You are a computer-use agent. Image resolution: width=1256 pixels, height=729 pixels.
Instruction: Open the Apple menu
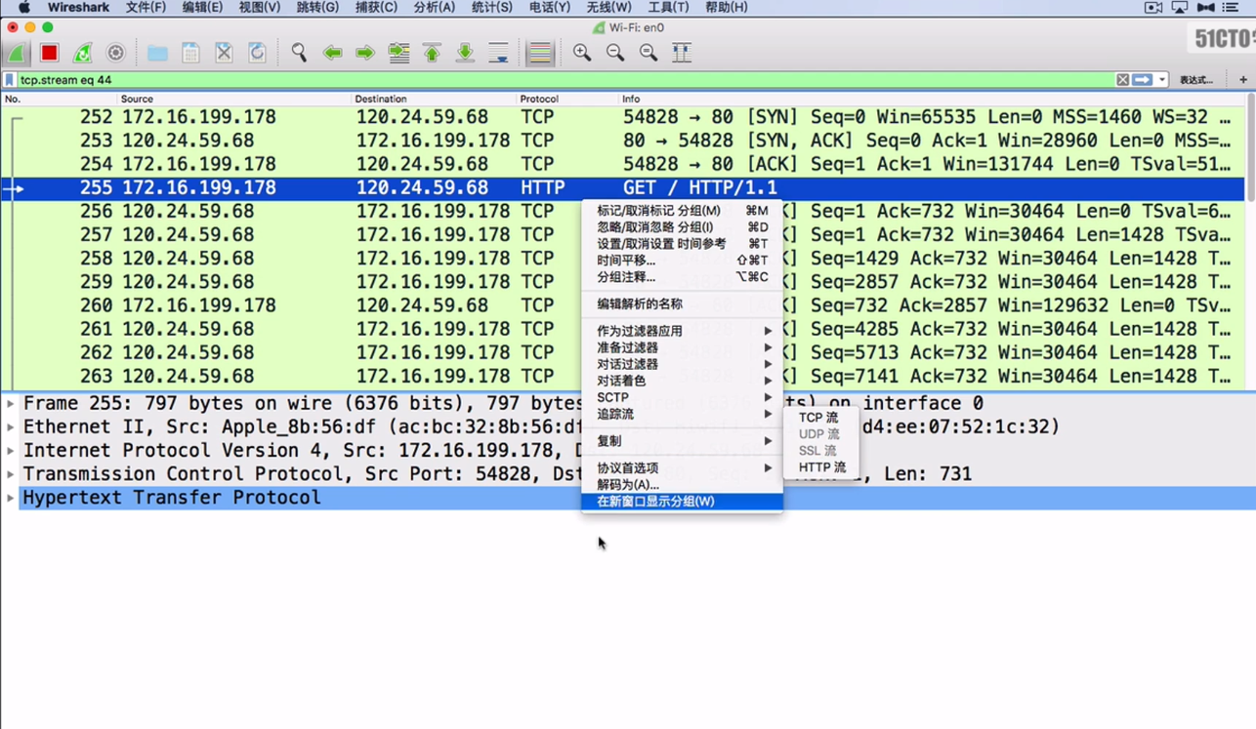23,7
